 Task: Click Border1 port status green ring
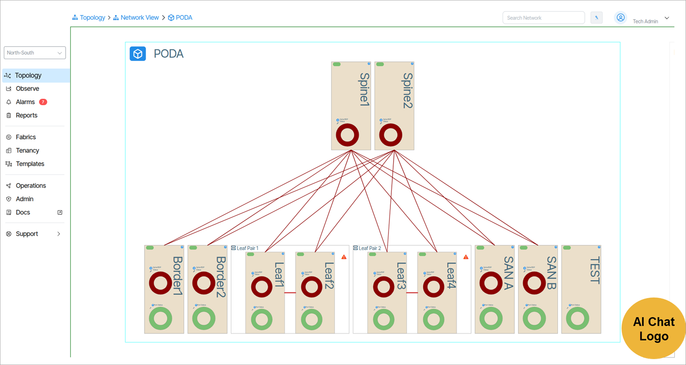[160, 319]
